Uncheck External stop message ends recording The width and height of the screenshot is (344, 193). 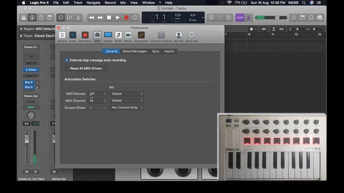(67, 60)
